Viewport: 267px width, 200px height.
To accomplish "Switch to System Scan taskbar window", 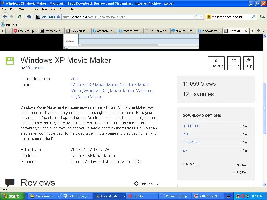I will pos(76,196).
